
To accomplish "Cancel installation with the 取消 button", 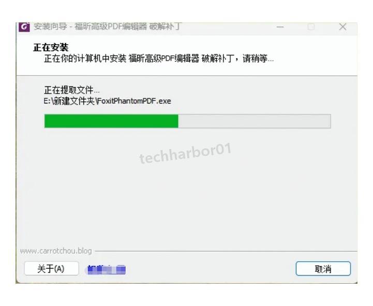I will coord(323,269).
